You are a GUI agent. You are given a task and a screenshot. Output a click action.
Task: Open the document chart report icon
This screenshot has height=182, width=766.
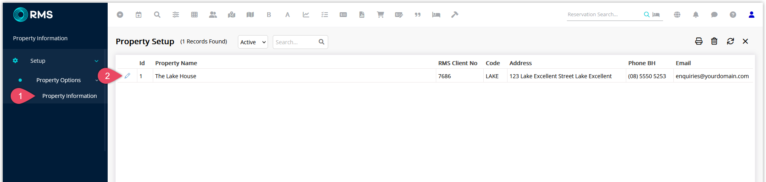coord(362,15)
